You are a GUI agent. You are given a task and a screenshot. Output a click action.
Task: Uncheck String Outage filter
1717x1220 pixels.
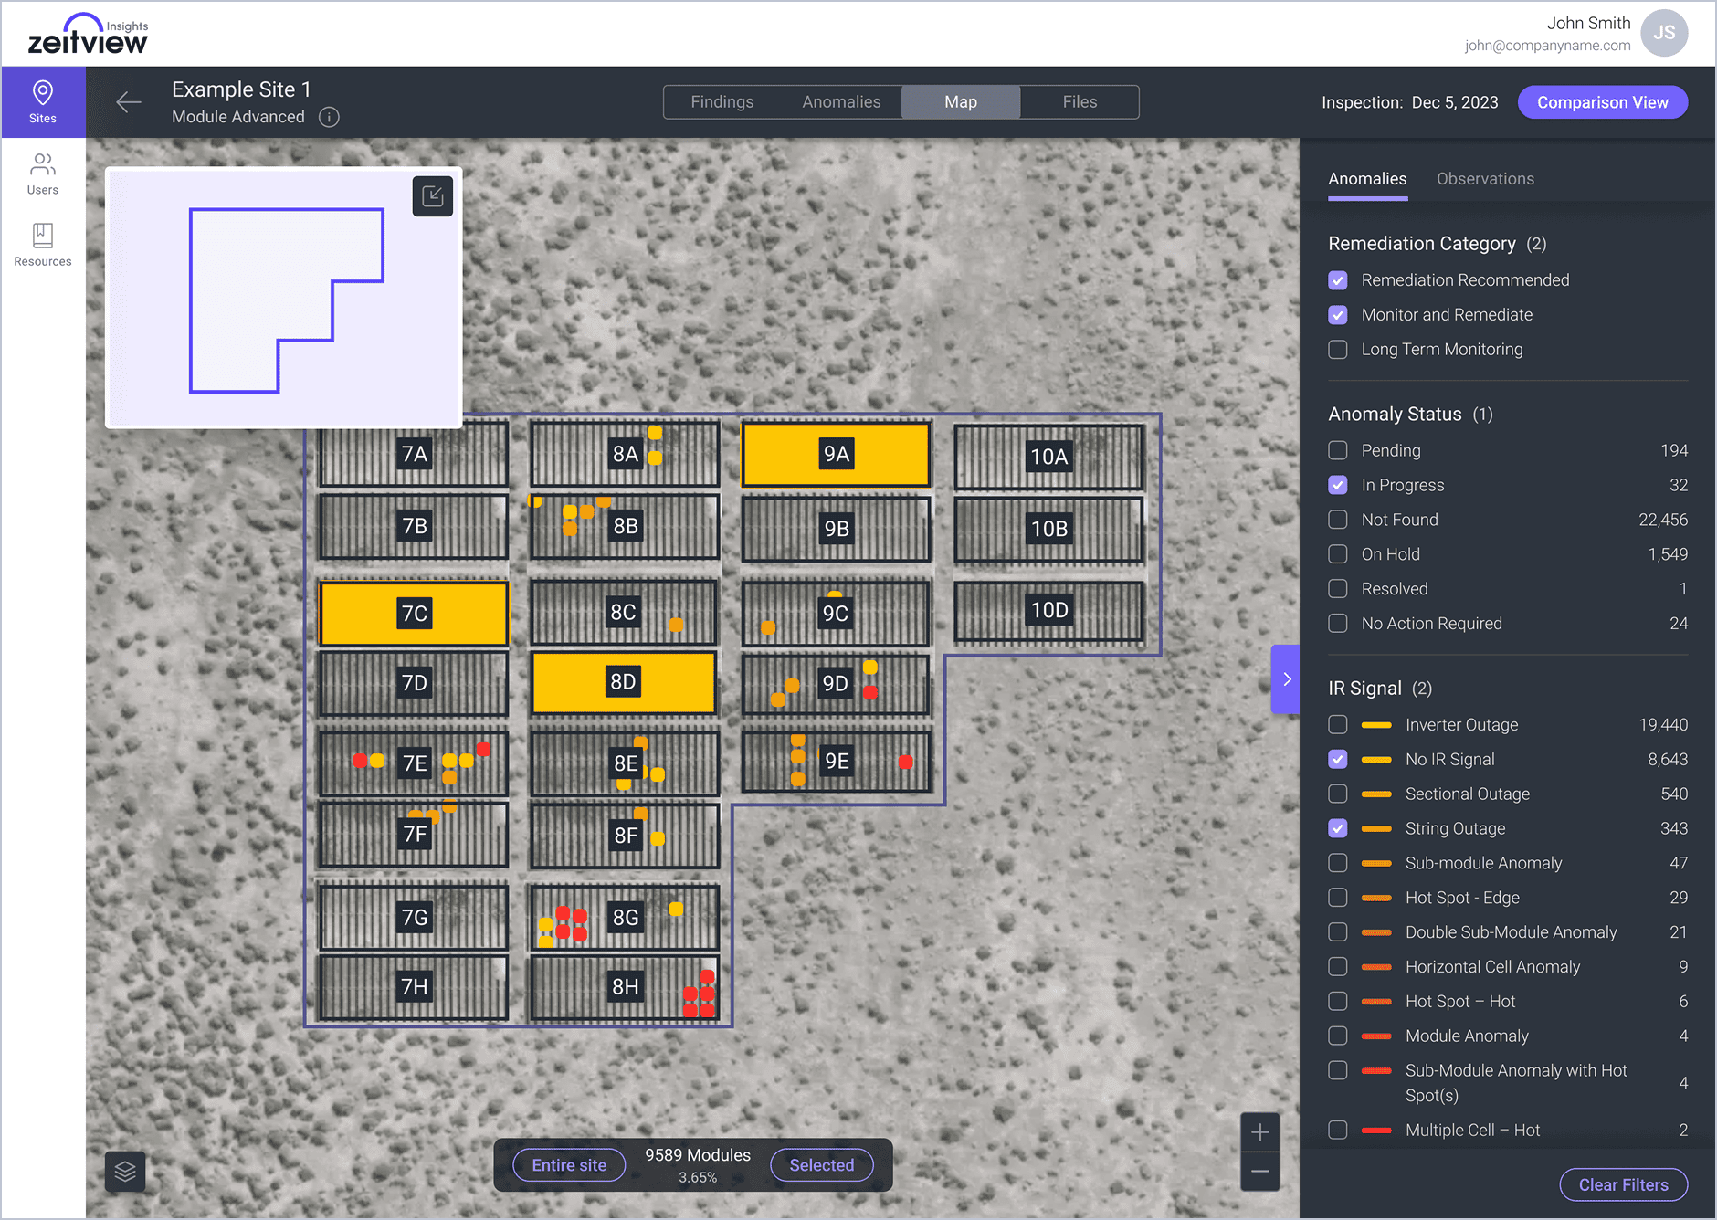1338,828
